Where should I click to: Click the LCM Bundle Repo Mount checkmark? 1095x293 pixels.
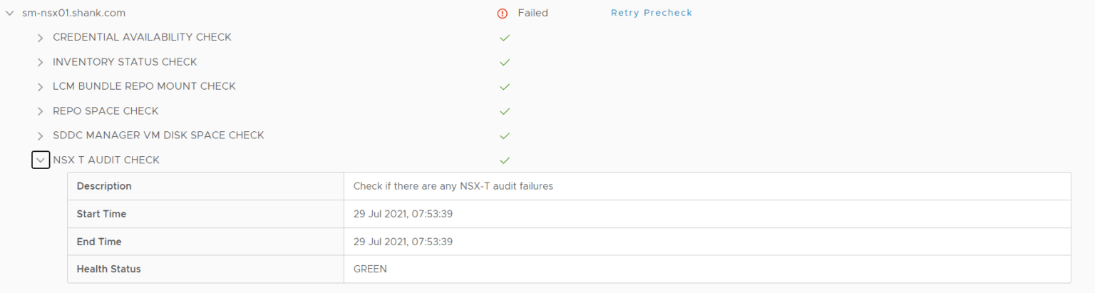505,87
